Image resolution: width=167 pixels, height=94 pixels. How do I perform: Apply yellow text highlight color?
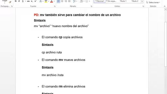tap(46, 1)
